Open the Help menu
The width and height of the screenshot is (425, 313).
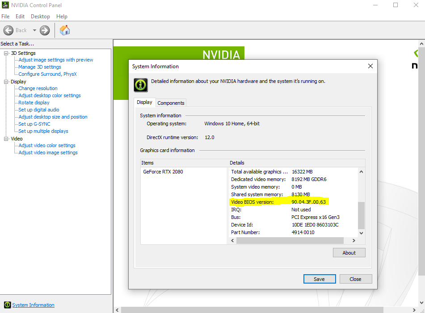tap(62, 16)
